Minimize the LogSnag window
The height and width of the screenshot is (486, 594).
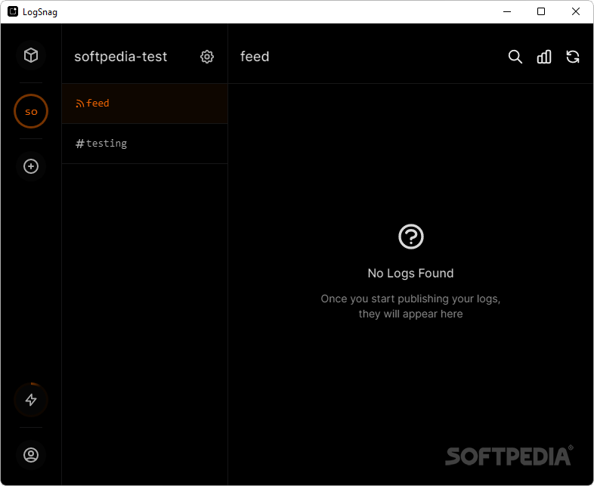(507, 12)
